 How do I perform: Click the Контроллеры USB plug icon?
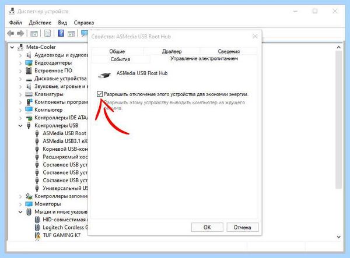point(29,126)
